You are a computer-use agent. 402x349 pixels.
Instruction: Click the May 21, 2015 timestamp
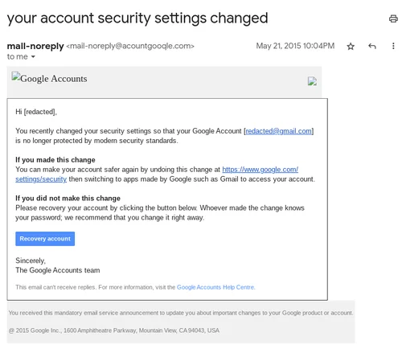pyautogui.click(x=295, y=46)
